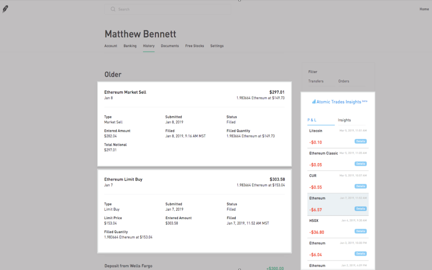Switch to the Insights tab in the panel

pyautogui.click(x=344, y=120)
